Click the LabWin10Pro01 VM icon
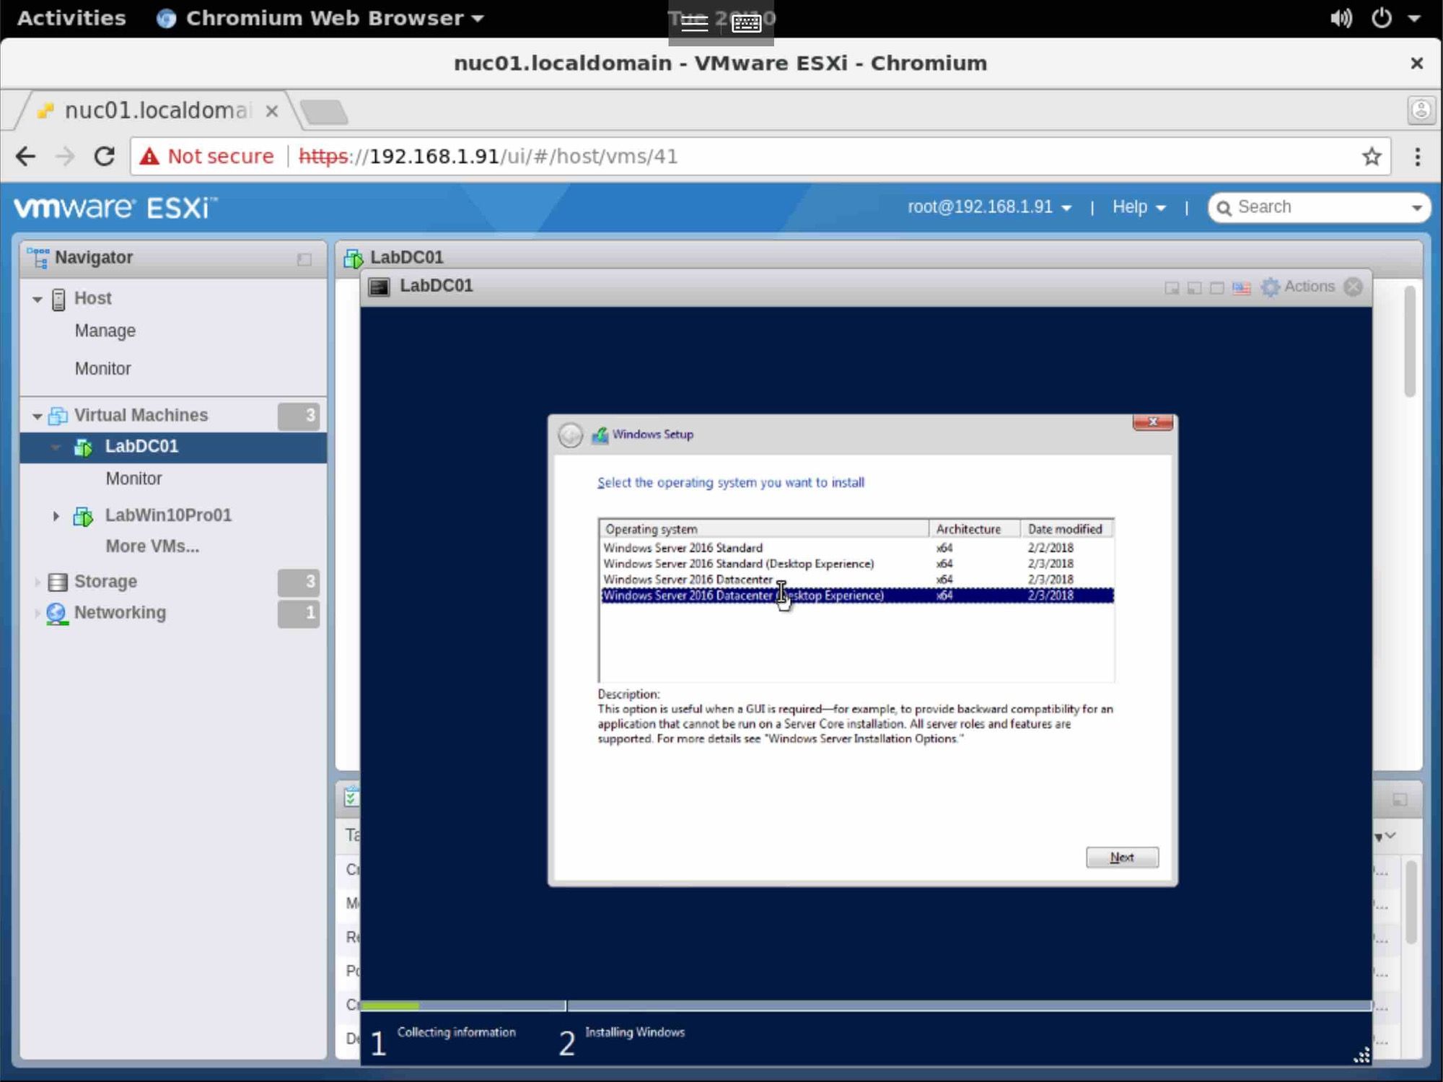Viewport: 1443px width, 1082px height. [83, 516]
